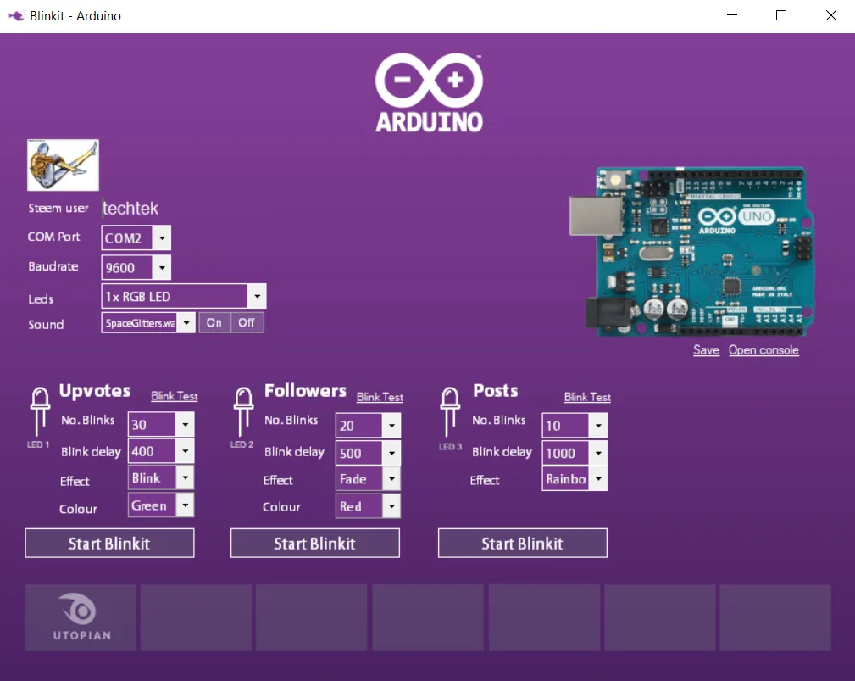Open Followers Effect dropdown showing Fade
This screenshot has height=681, width=855.
pos(368,479)
